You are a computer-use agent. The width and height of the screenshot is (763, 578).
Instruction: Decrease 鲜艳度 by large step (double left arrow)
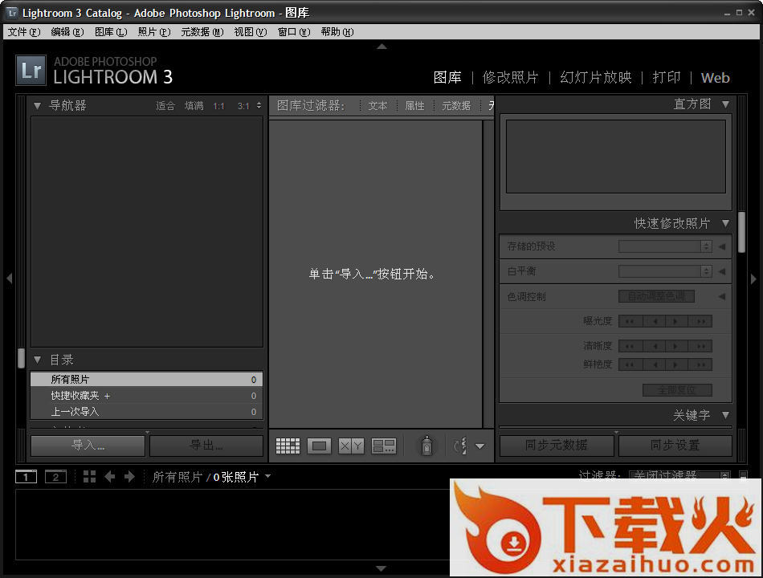630,364
